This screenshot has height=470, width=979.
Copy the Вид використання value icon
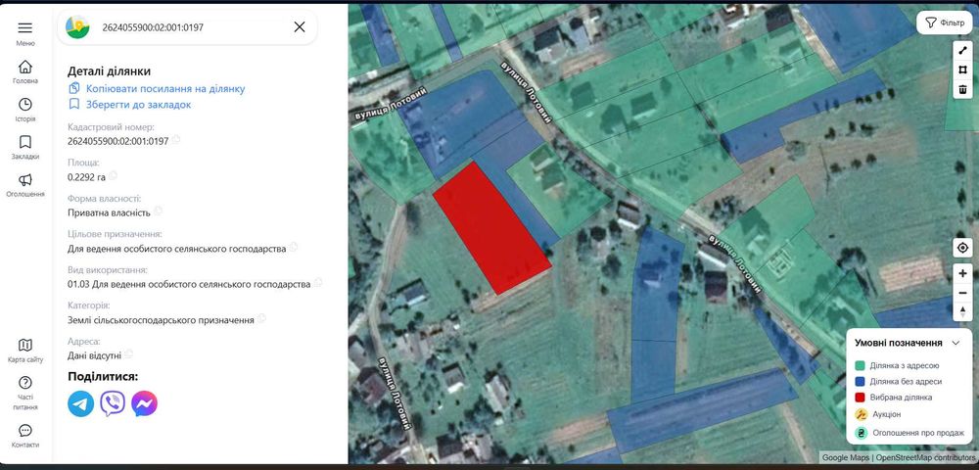(x=318, y=283)
